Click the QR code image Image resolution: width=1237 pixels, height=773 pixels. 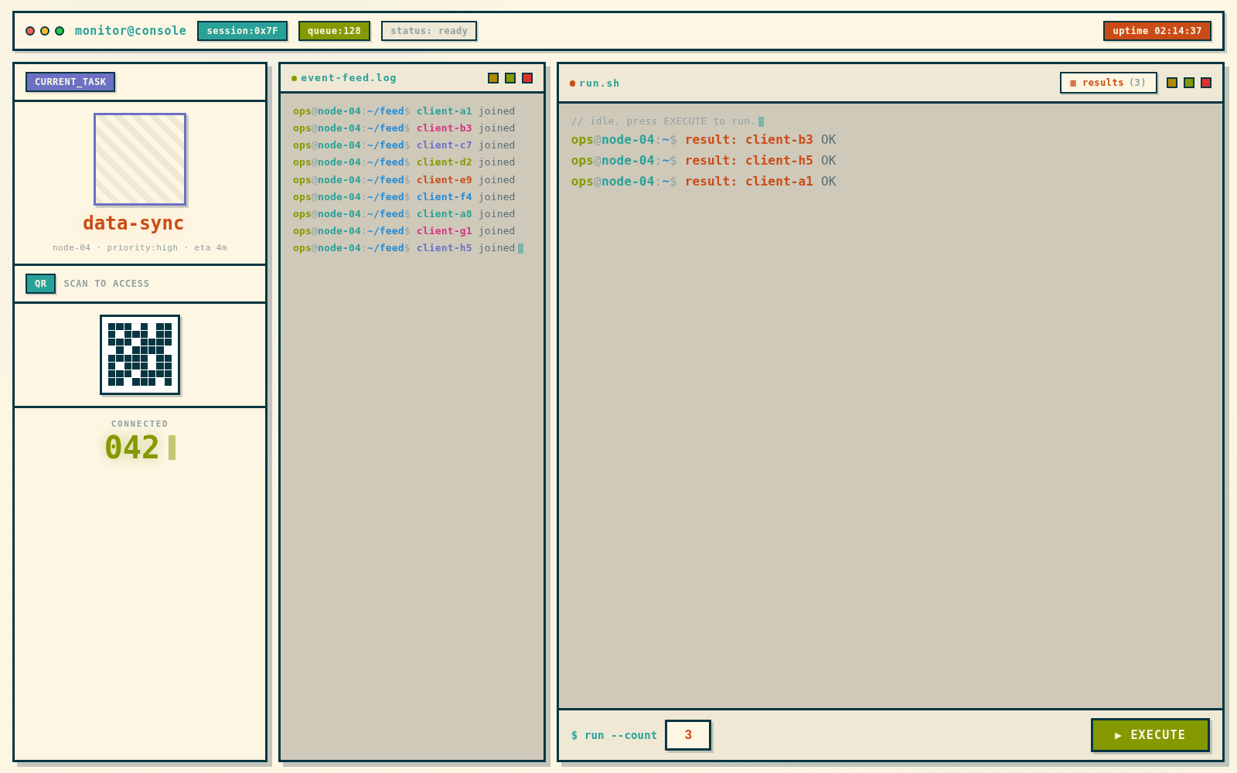pyautogui.click(x=140, y=355)
